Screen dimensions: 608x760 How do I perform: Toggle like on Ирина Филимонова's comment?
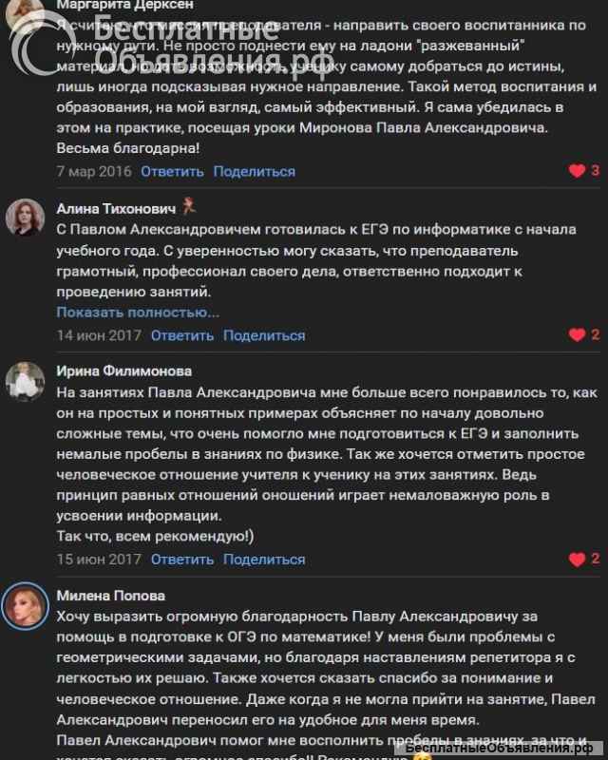[x=577, y=560]
